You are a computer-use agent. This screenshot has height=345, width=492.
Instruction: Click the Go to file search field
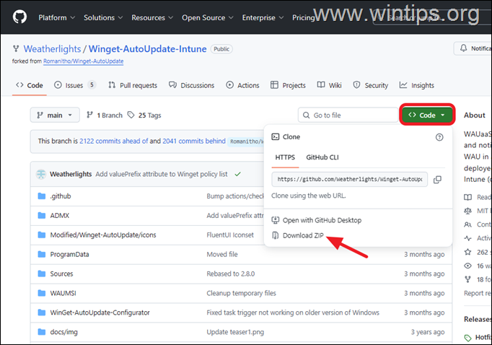pyautogui.click(x=348, y=115)
